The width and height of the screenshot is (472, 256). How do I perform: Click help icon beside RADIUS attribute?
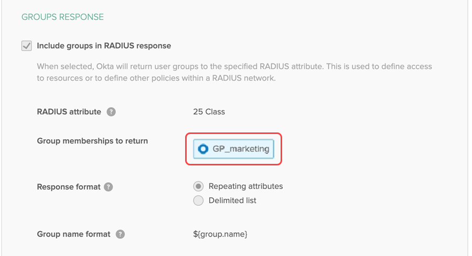coord(111,112)
